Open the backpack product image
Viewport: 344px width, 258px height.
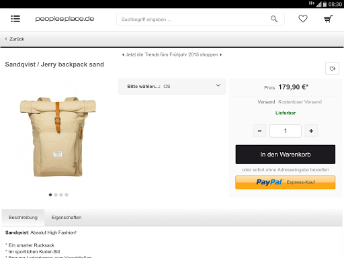(58, 136)
